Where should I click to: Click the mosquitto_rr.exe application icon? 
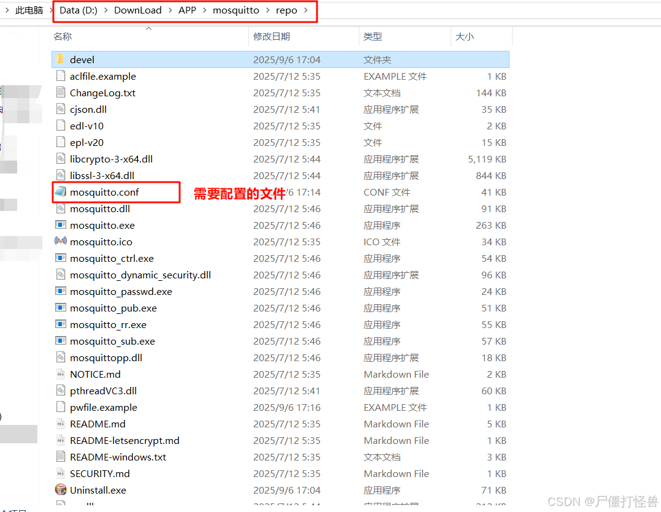pos(61,324)
